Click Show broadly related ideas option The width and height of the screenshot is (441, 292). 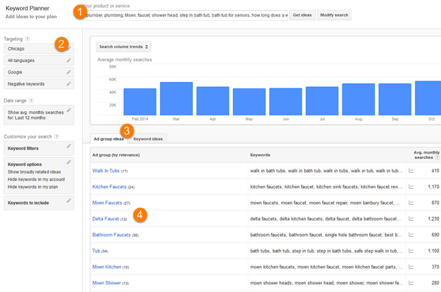coord(34,171)
